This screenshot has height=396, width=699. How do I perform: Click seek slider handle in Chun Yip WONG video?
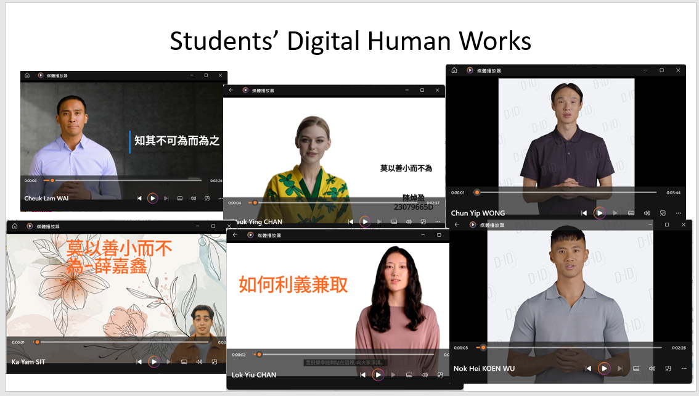pyautogui.click(x=476, y=192)
